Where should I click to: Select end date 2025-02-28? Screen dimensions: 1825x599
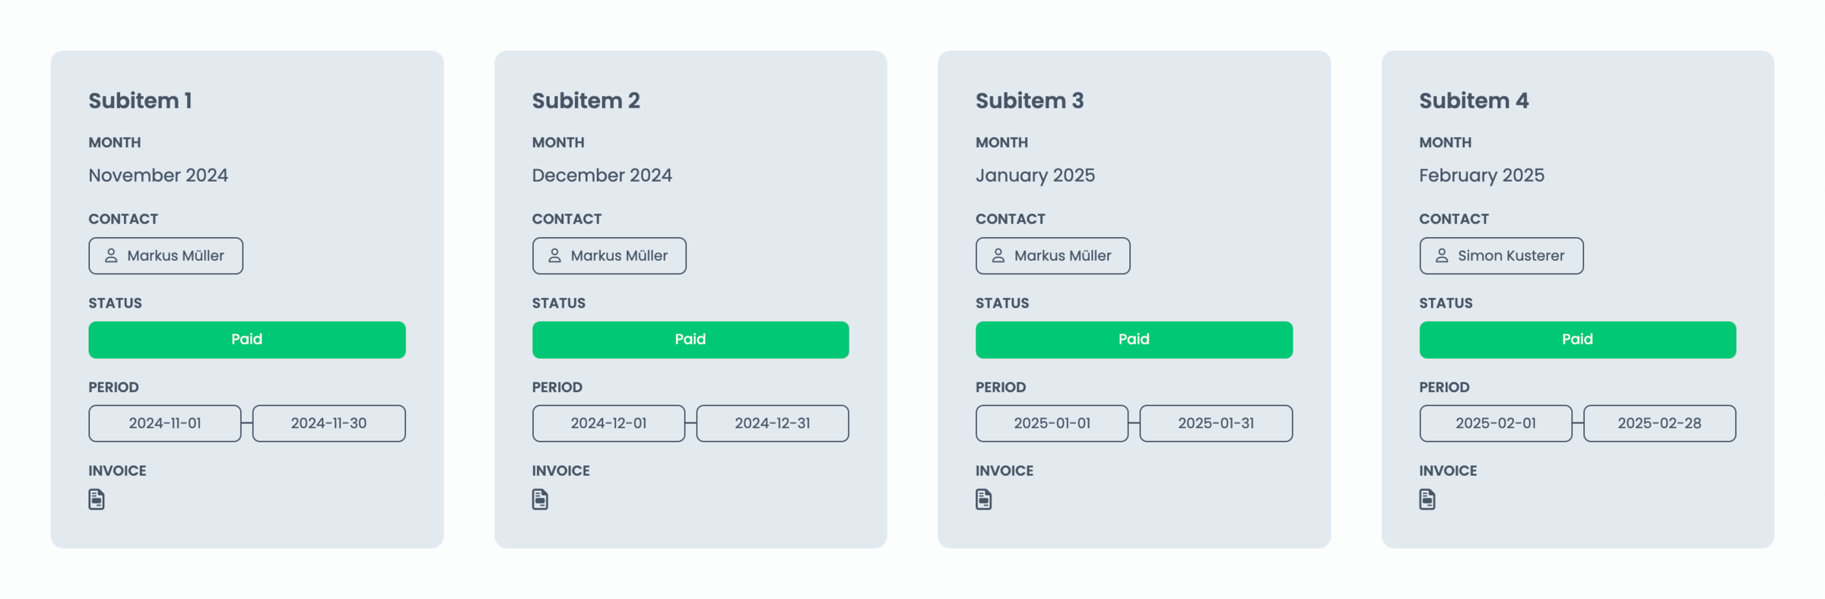pos(1659,423)
